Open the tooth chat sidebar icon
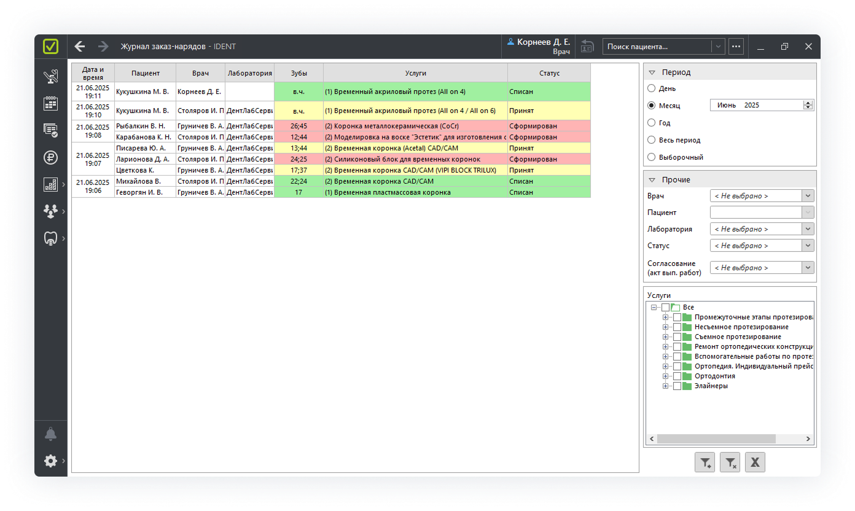This screenshot has width=855, height=511. point(51,238)
